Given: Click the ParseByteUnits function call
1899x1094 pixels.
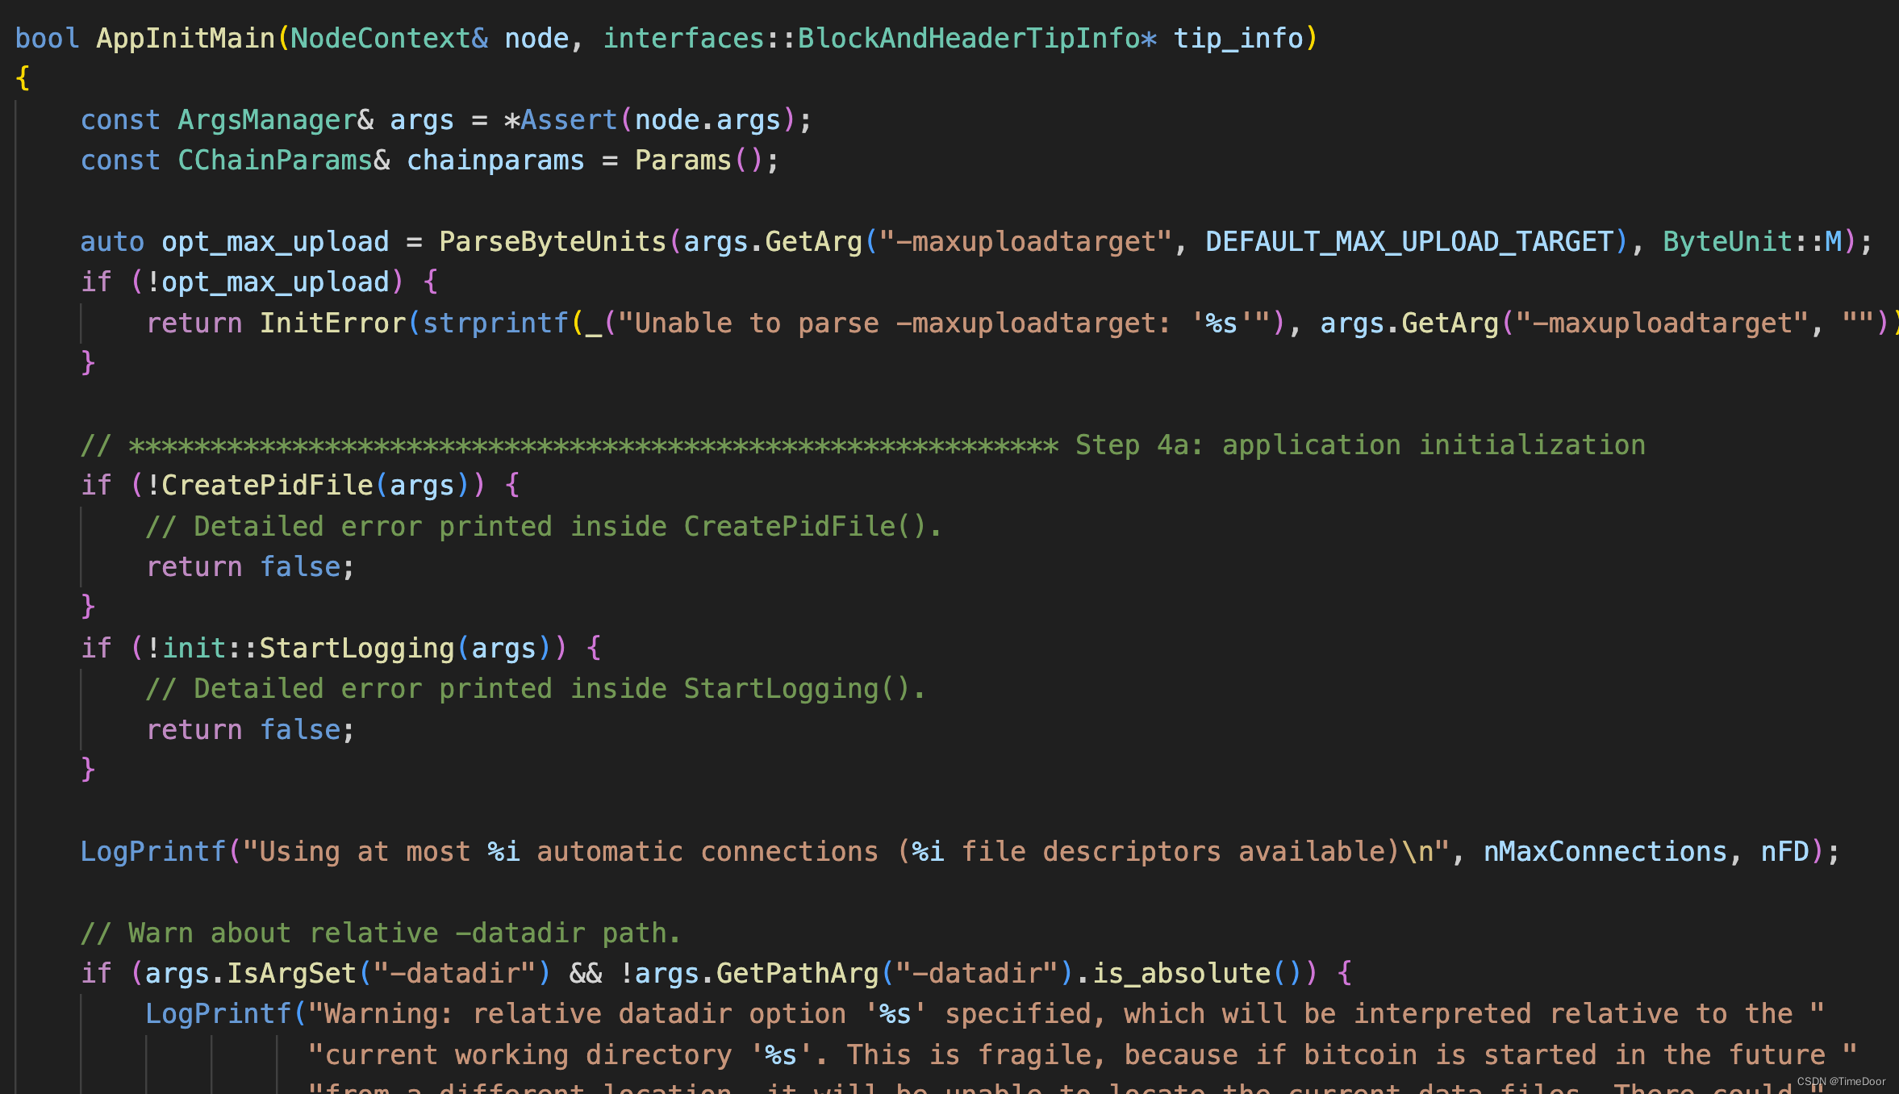Looking at the screenshot, I should tap(553, 241).
